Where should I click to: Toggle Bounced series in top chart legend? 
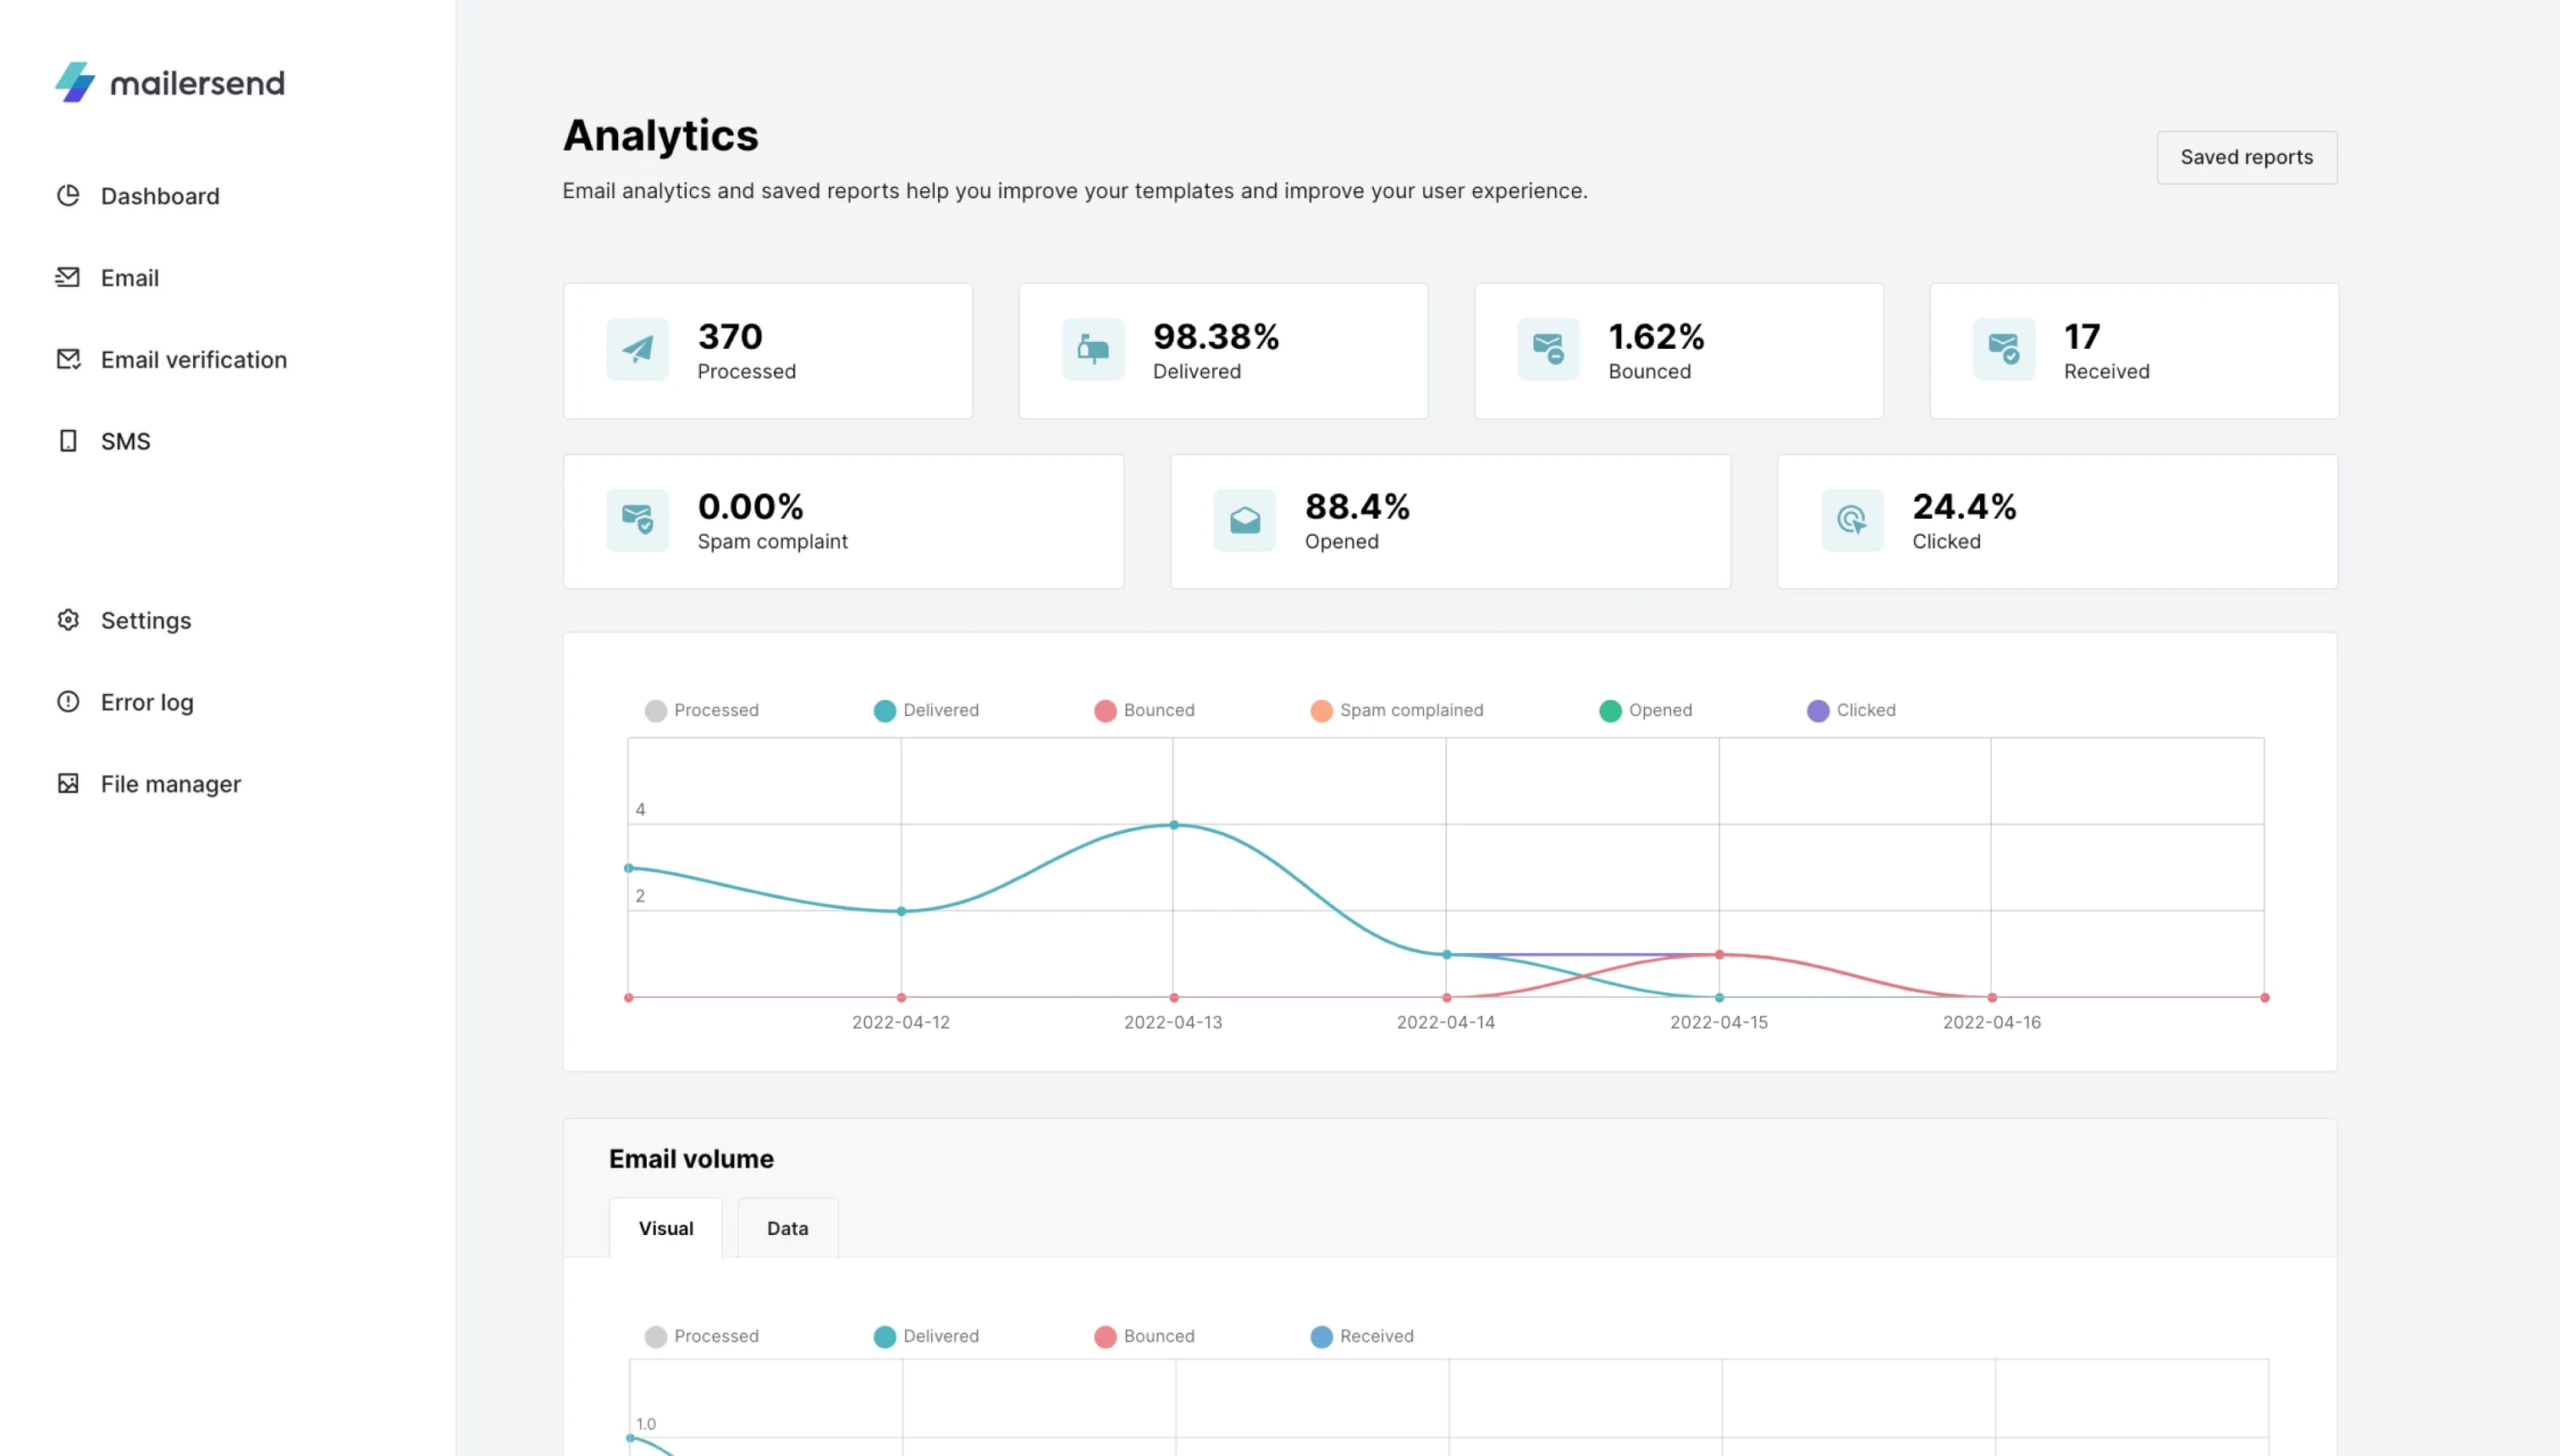[x=1144, y=710]
